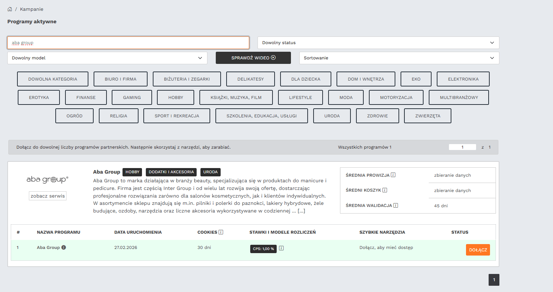Click info icon beside Średnia walidacja

pyautogui.click(x=395, y=206)
